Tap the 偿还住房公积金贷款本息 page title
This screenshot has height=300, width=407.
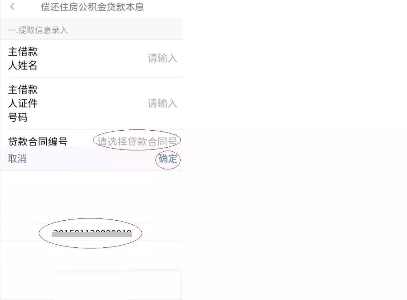point(92,7)
